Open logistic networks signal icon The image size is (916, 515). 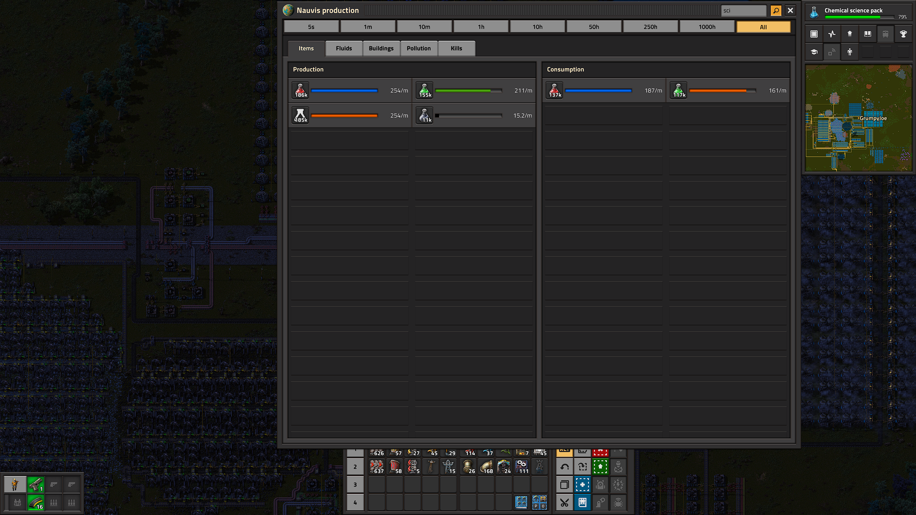(x=832, y=52)
